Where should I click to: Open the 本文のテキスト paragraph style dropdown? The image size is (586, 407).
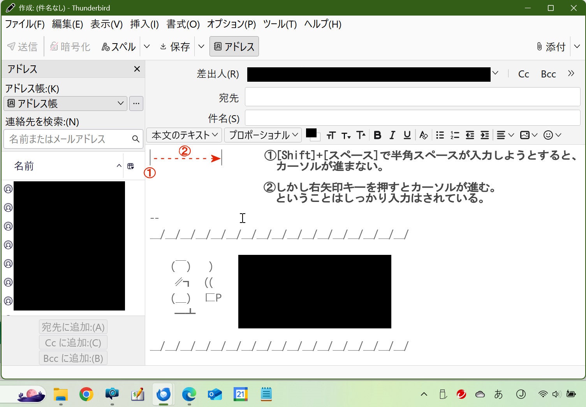tap(184, 135)
